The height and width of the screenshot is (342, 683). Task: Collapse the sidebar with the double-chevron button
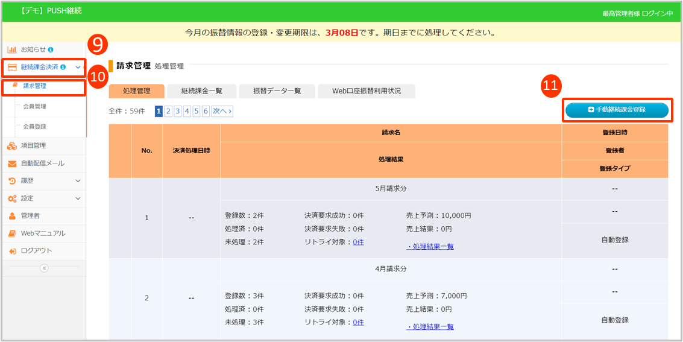point(44,268)
